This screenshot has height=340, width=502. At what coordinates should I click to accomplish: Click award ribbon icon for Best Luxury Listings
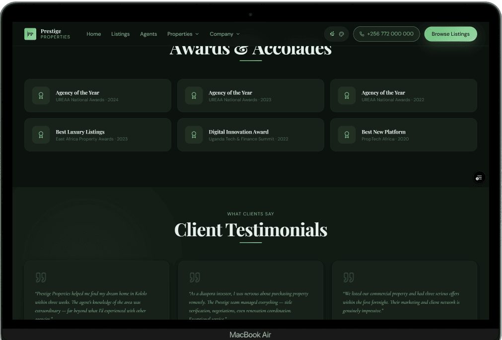[x=41, y=135]
